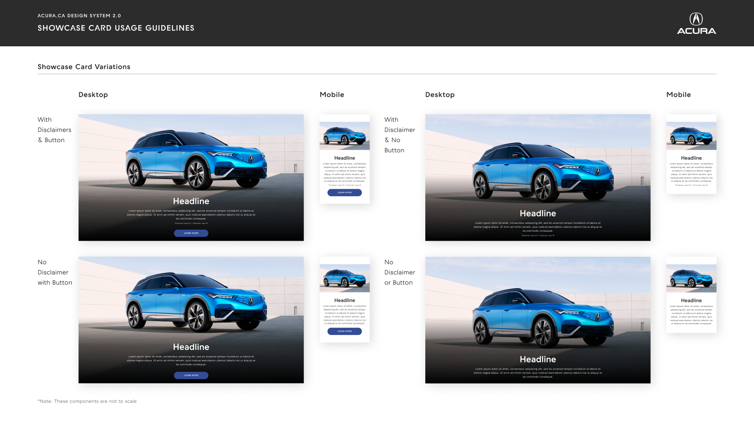Click LEARN MORE on desktop no-disclaimer-with-button card
The height and width of the screenshot is (424, 754).
[x=191, y=375]
